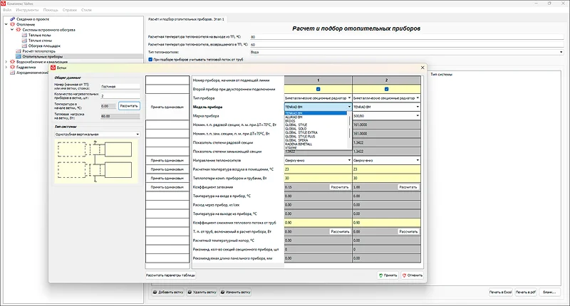Select GLOBAL STYLE EXTRA from list

[316, 132]
